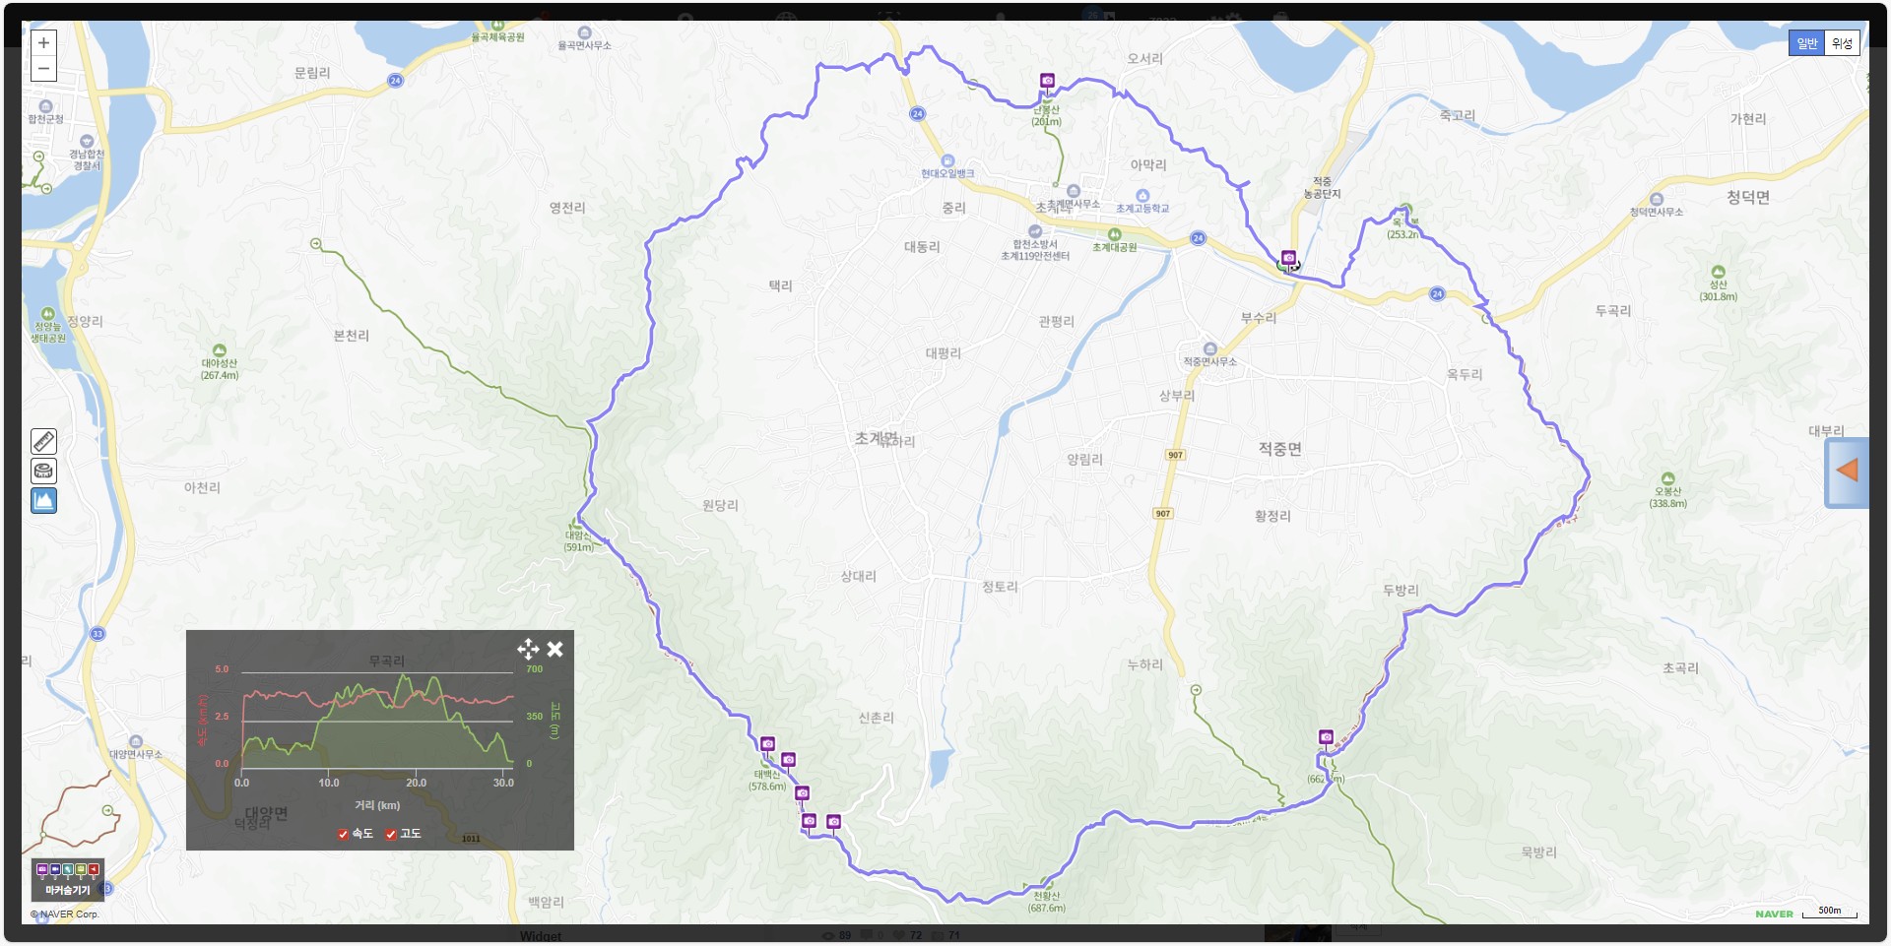The width and height of the screenshot is (1891, 946).
Task: Click the NAVER logo link
Action: tap(1774, 914)
